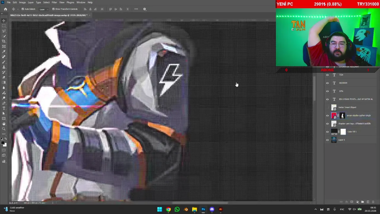Open the Auto-Select Layer dropdown
Screen dimensions: 380x214
[43, 9]
